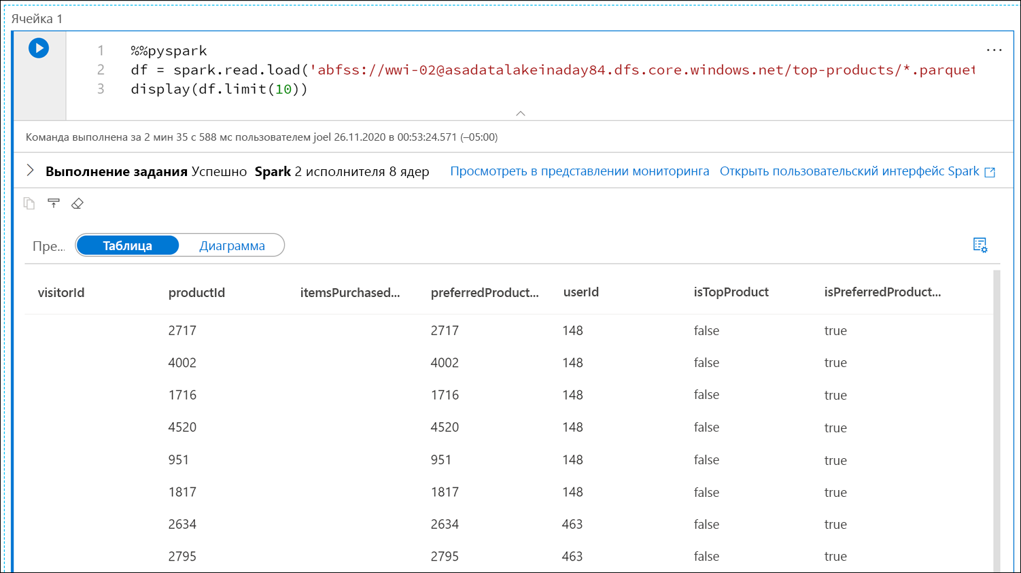Click userId 463 in the 2634 row
The height and width of the screenshot is (573, 1021).
pos(572,525)
